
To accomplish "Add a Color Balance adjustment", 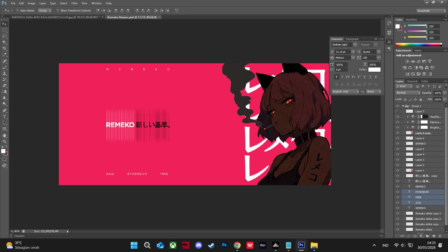I will (x=410, y=68).
